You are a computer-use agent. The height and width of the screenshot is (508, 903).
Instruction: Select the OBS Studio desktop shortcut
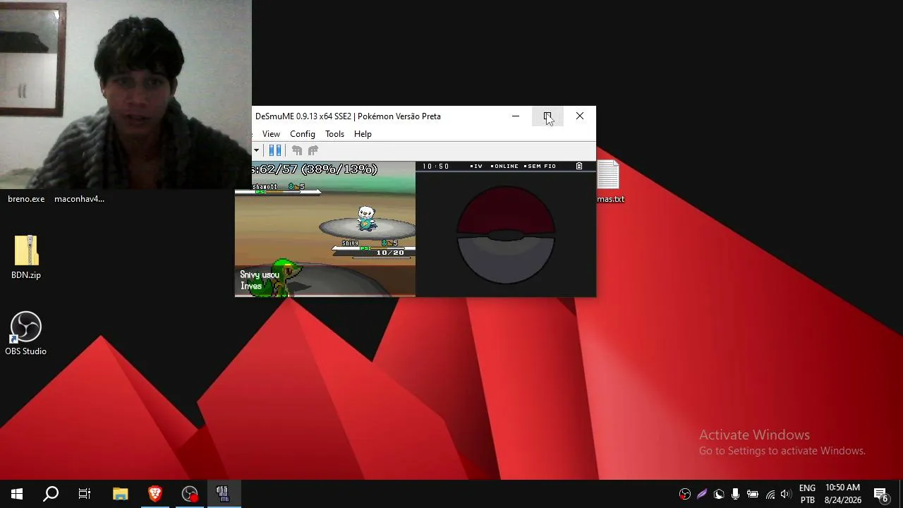(x=26, y=333)
